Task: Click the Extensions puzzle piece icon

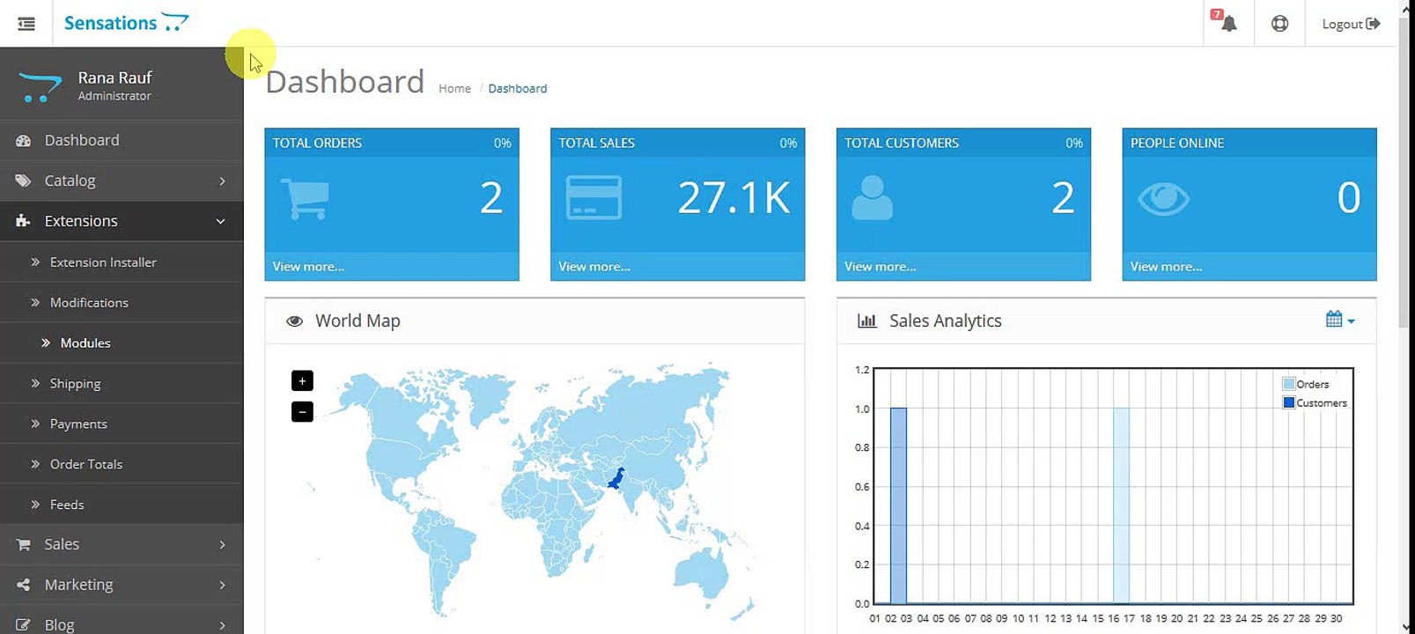Action: (23, 221)
